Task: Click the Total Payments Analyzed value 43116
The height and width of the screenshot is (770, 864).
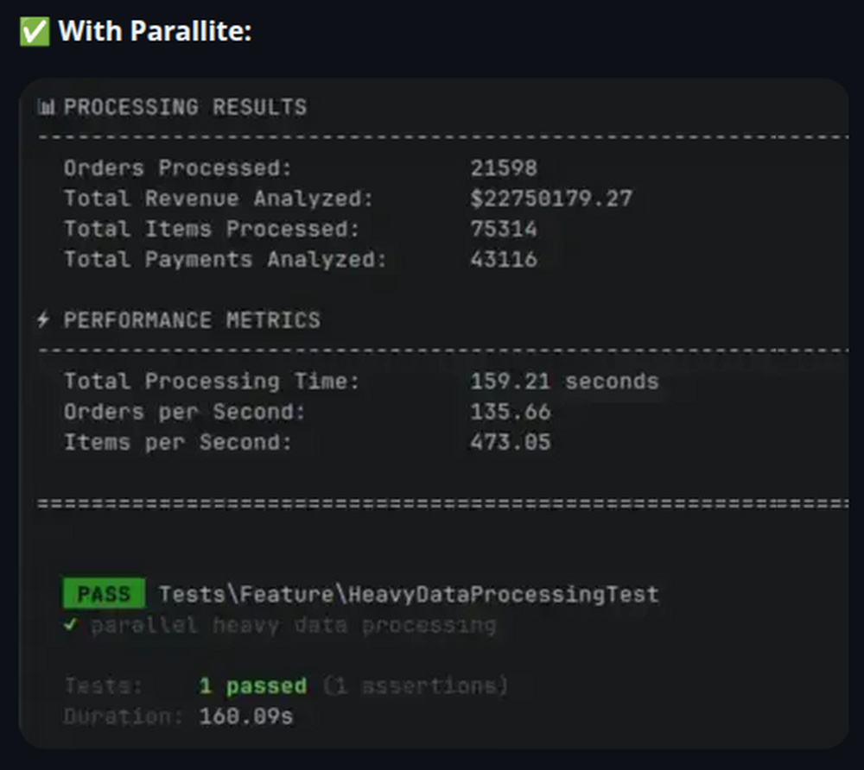Action: pos(504,259)
